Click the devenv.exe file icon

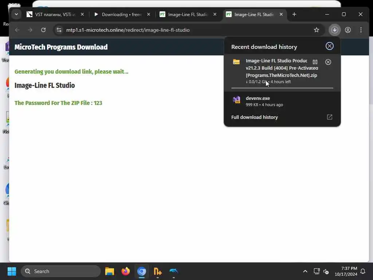236,100
